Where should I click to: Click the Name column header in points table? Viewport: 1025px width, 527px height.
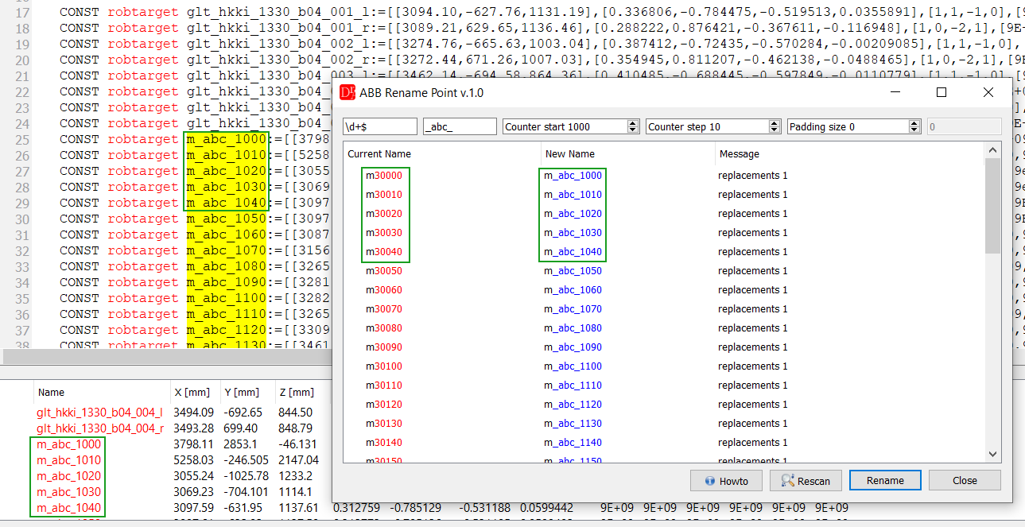point(51,392)
